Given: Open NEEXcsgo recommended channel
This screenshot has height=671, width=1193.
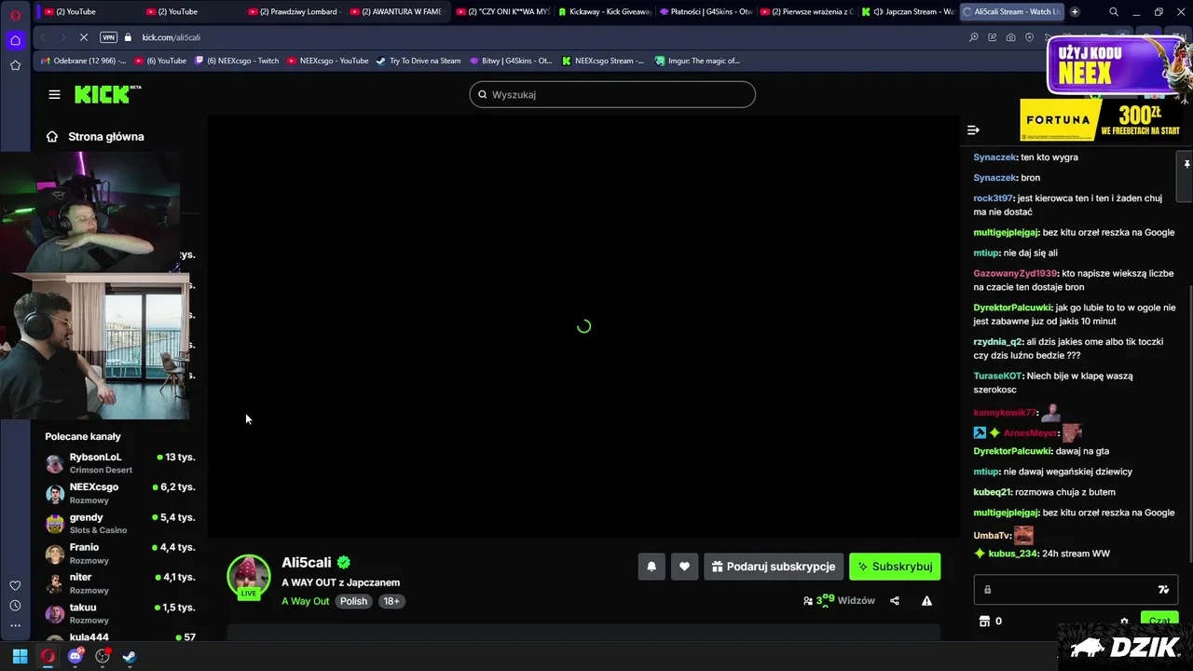Looking at the screenshot, I should coord(119,493).
